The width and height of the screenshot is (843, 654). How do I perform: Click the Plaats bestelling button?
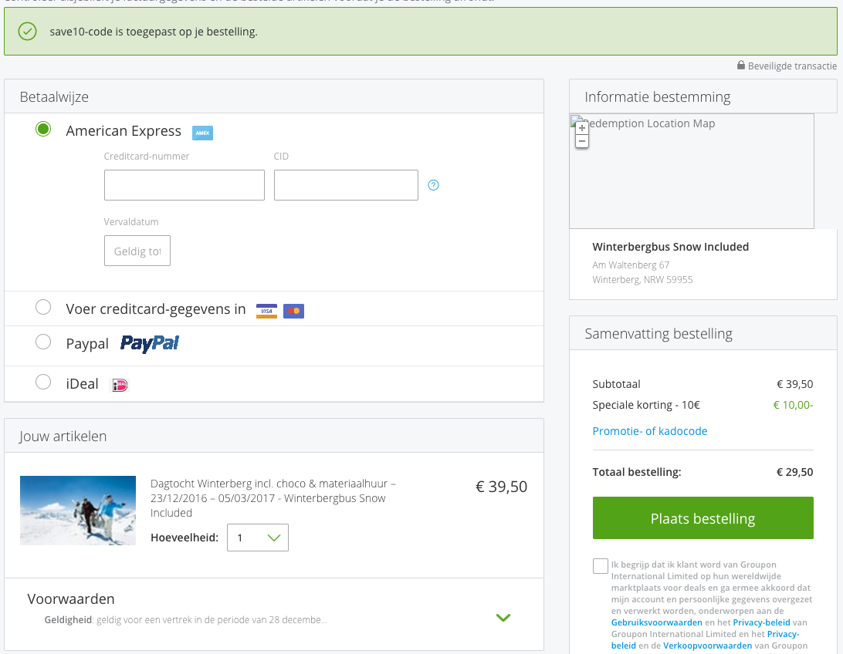coord(702,518)
